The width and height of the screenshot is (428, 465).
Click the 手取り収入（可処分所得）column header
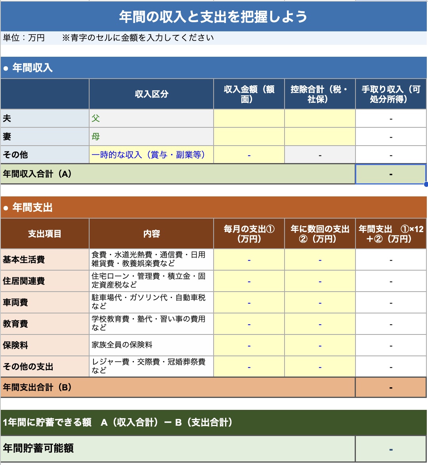point(391,94)
